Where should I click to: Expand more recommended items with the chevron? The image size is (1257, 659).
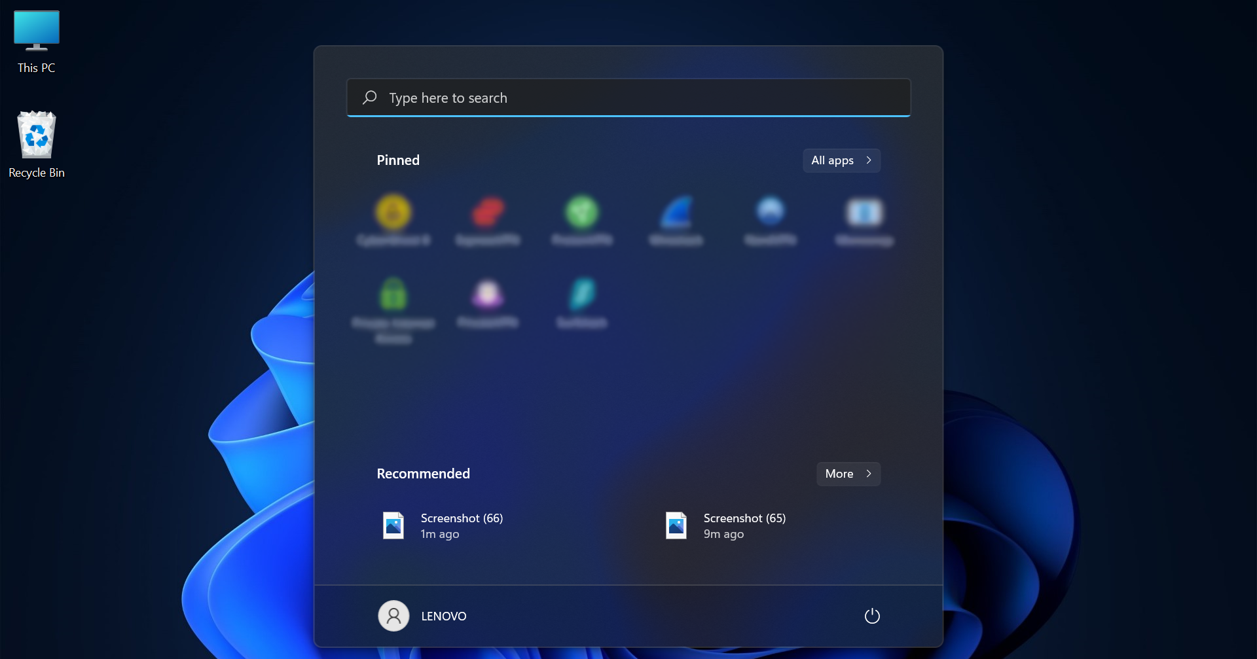(869, 473)
